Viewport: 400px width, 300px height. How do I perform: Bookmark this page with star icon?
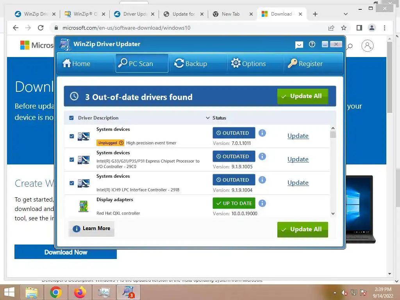(x=344, y=28)
